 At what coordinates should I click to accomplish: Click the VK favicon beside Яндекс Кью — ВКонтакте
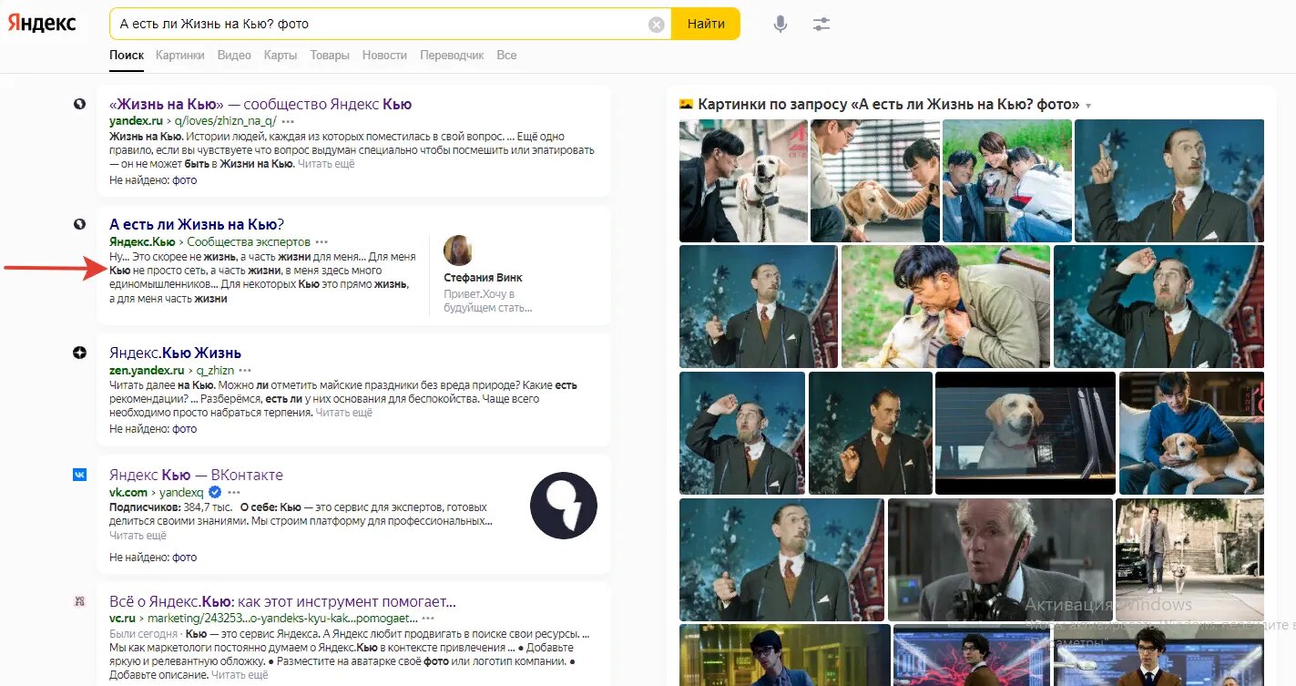coord(79,475)
